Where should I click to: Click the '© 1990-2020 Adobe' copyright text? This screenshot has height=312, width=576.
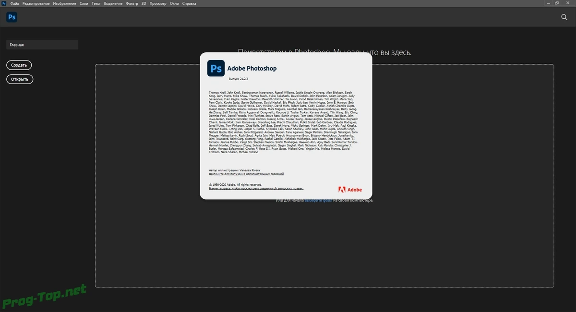[236, 184]
